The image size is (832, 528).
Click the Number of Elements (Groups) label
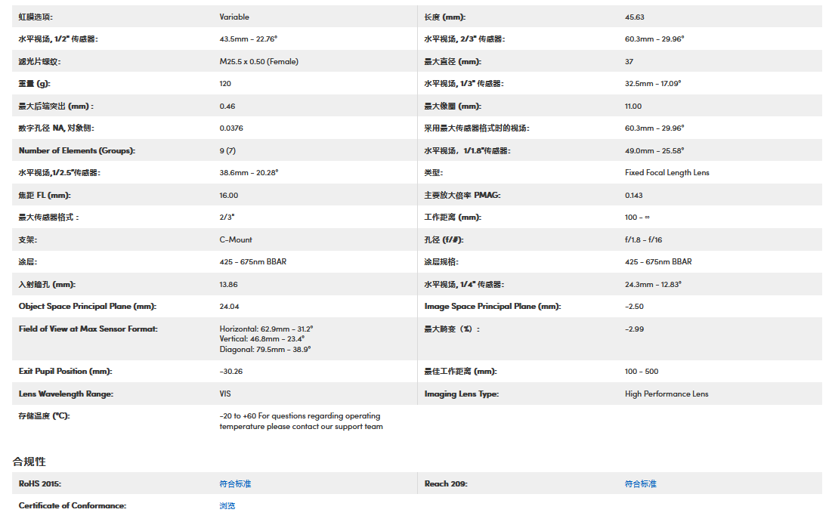77,151
